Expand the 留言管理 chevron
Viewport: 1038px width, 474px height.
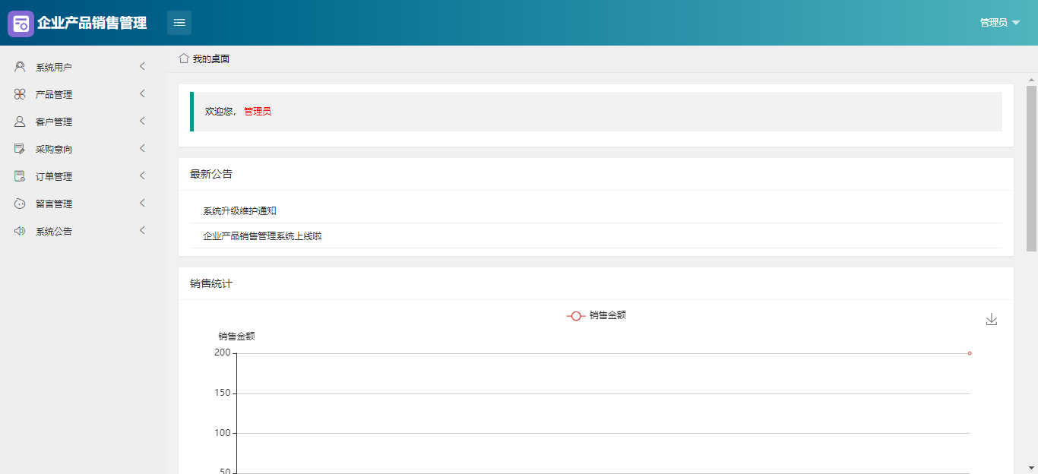pyautogui.click(x=142, y=204)
